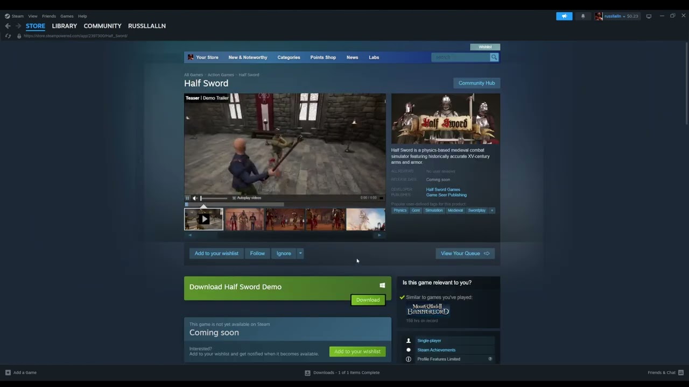Go back with the left arrow
689x387 pixels.
8,26
